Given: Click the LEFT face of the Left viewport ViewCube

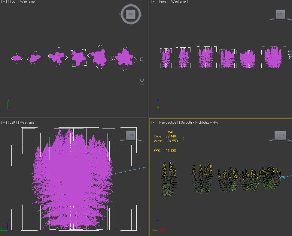Looking at the screenshot, I should pos(131,135).
